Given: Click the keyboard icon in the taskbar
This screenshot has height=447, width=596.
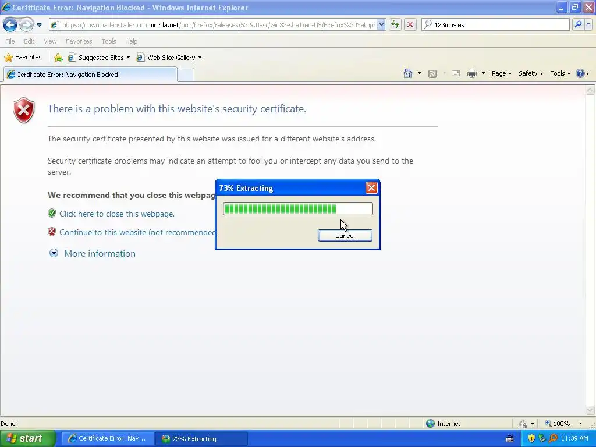Looking at the screenshot, I should point(510,439).
